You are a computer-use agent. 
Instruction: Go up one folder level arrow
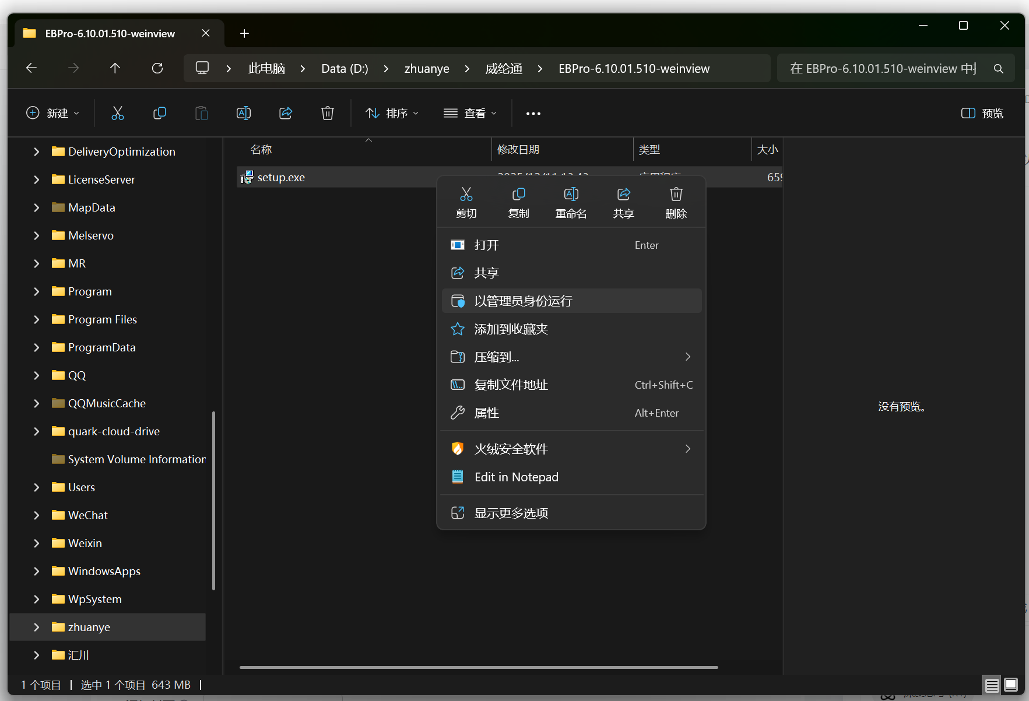(x=115, y=68)
